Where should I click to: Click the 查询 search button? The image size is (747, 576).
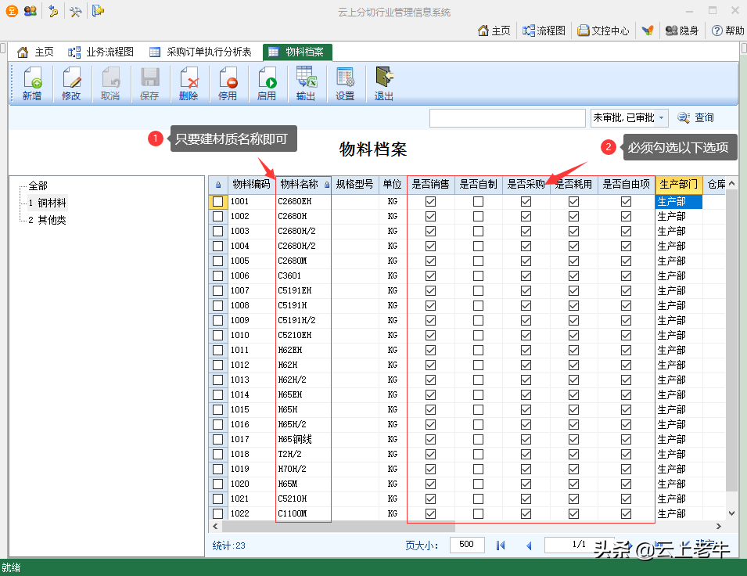696,118
